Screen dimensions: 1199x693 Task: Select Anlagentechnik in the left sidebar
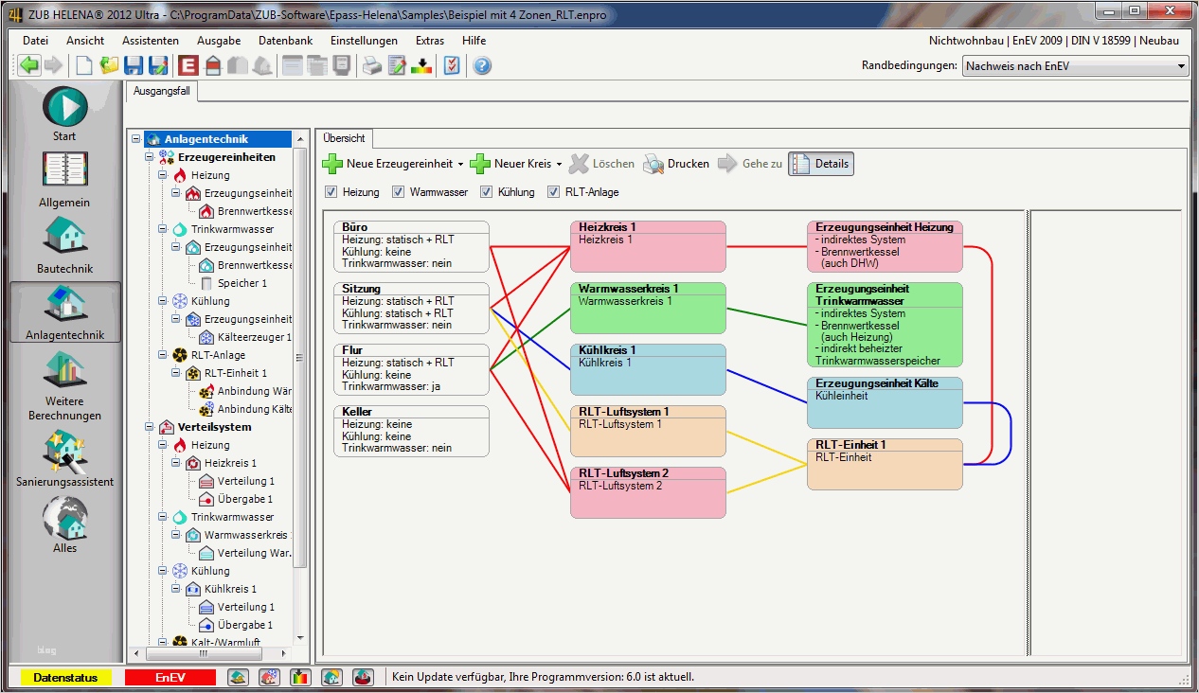pyautogui.click(x=65, y=313)
